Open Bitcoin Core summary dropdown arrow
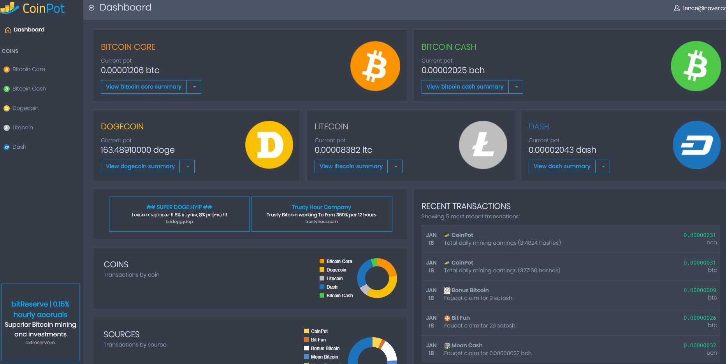Image resolution: width=726 pixels, height=364 pixels. click(194, 87)
